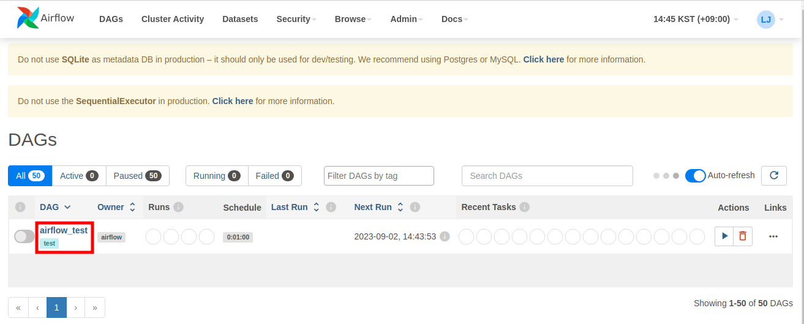This screenshot has width=804, height=324.
Task: Turn off the Auto-refresh switch
Action: [x=695, y=176]
